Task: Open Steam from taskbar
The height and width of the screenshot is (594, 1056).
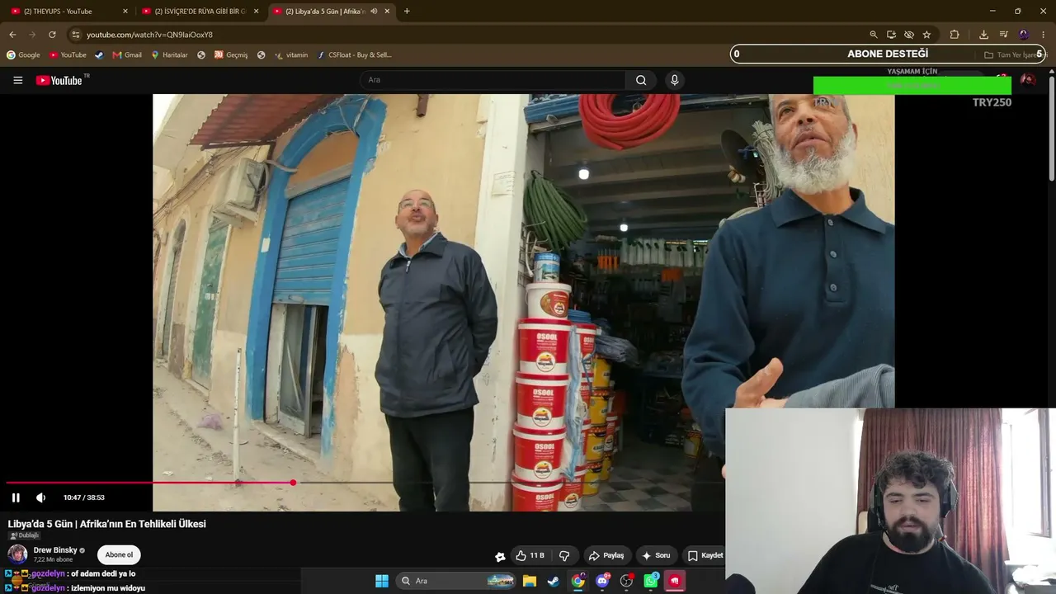Action: (554, 581)
